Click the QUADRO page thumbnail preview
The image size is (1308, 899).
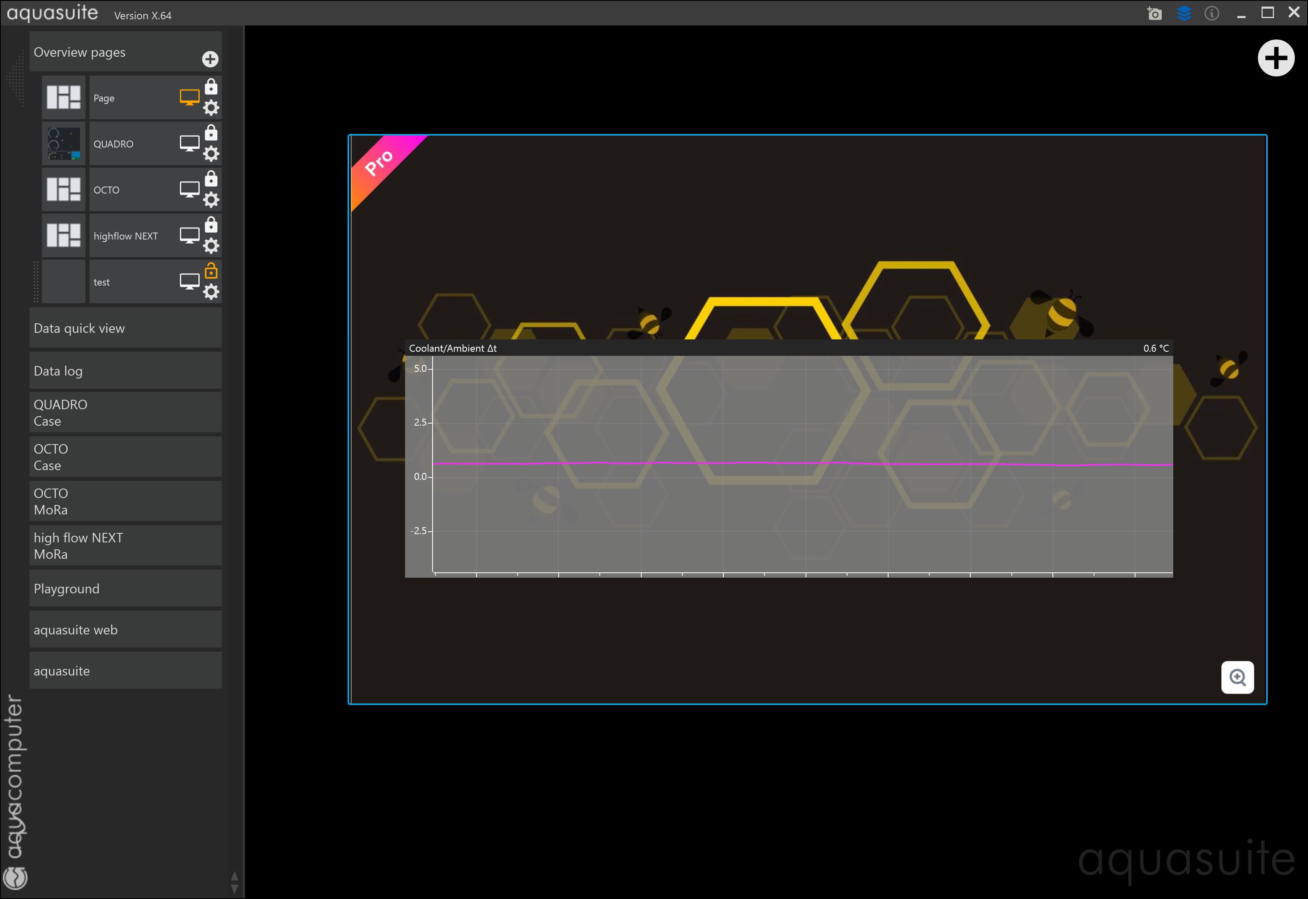pyautogui.click(x=64, y=144)
